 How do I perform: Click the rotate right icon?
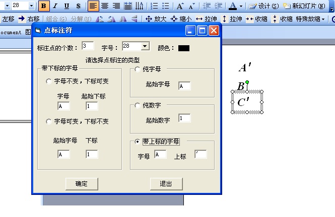click(111, 19)
